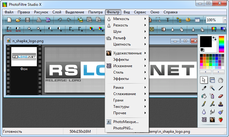The image size is (229, 137).
Task: Expand the Стиль submenu
Action: coord(127,72)
